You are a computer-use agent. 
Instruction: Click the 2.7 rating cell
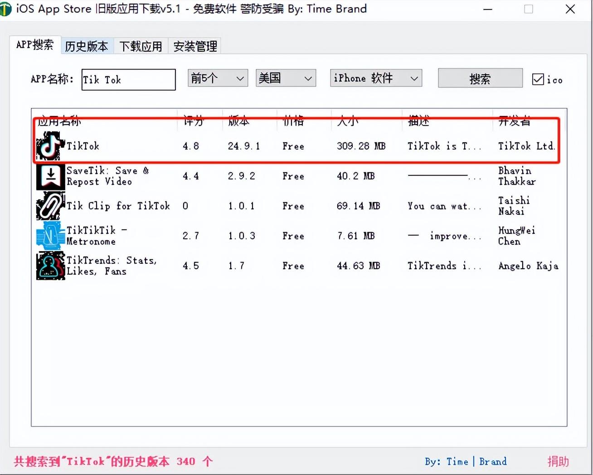tap(191, 236)
